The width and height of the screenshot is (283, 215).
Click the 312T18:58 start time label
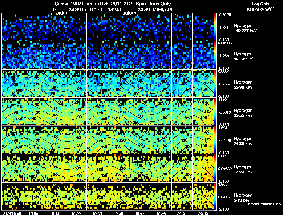pyautogui.click(x=12, y=213)
